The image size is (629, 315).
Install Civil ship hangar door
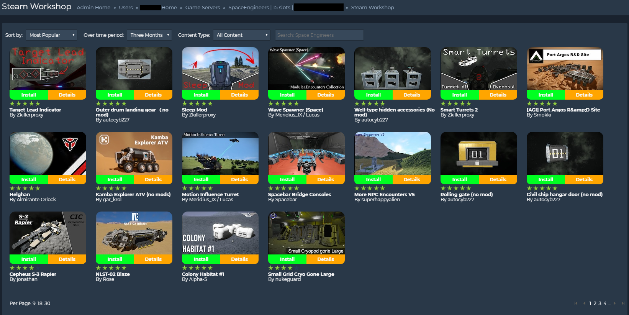[546, 179]
